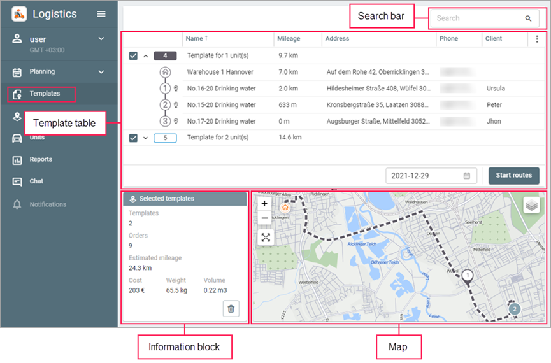
Task: Delete selected templates with trash icon
Action: click(231, 308)
